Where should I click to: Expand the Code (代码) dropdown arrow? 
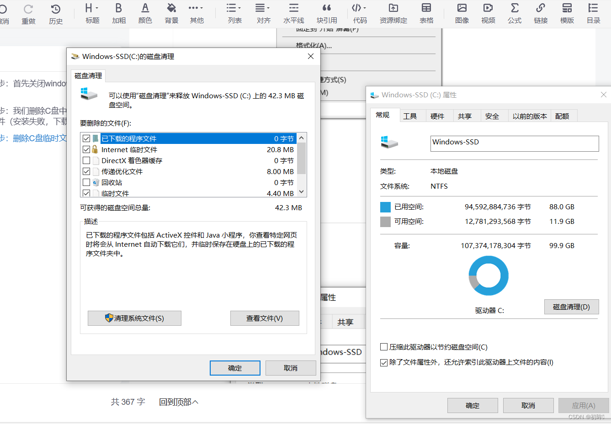click(364, 8)
